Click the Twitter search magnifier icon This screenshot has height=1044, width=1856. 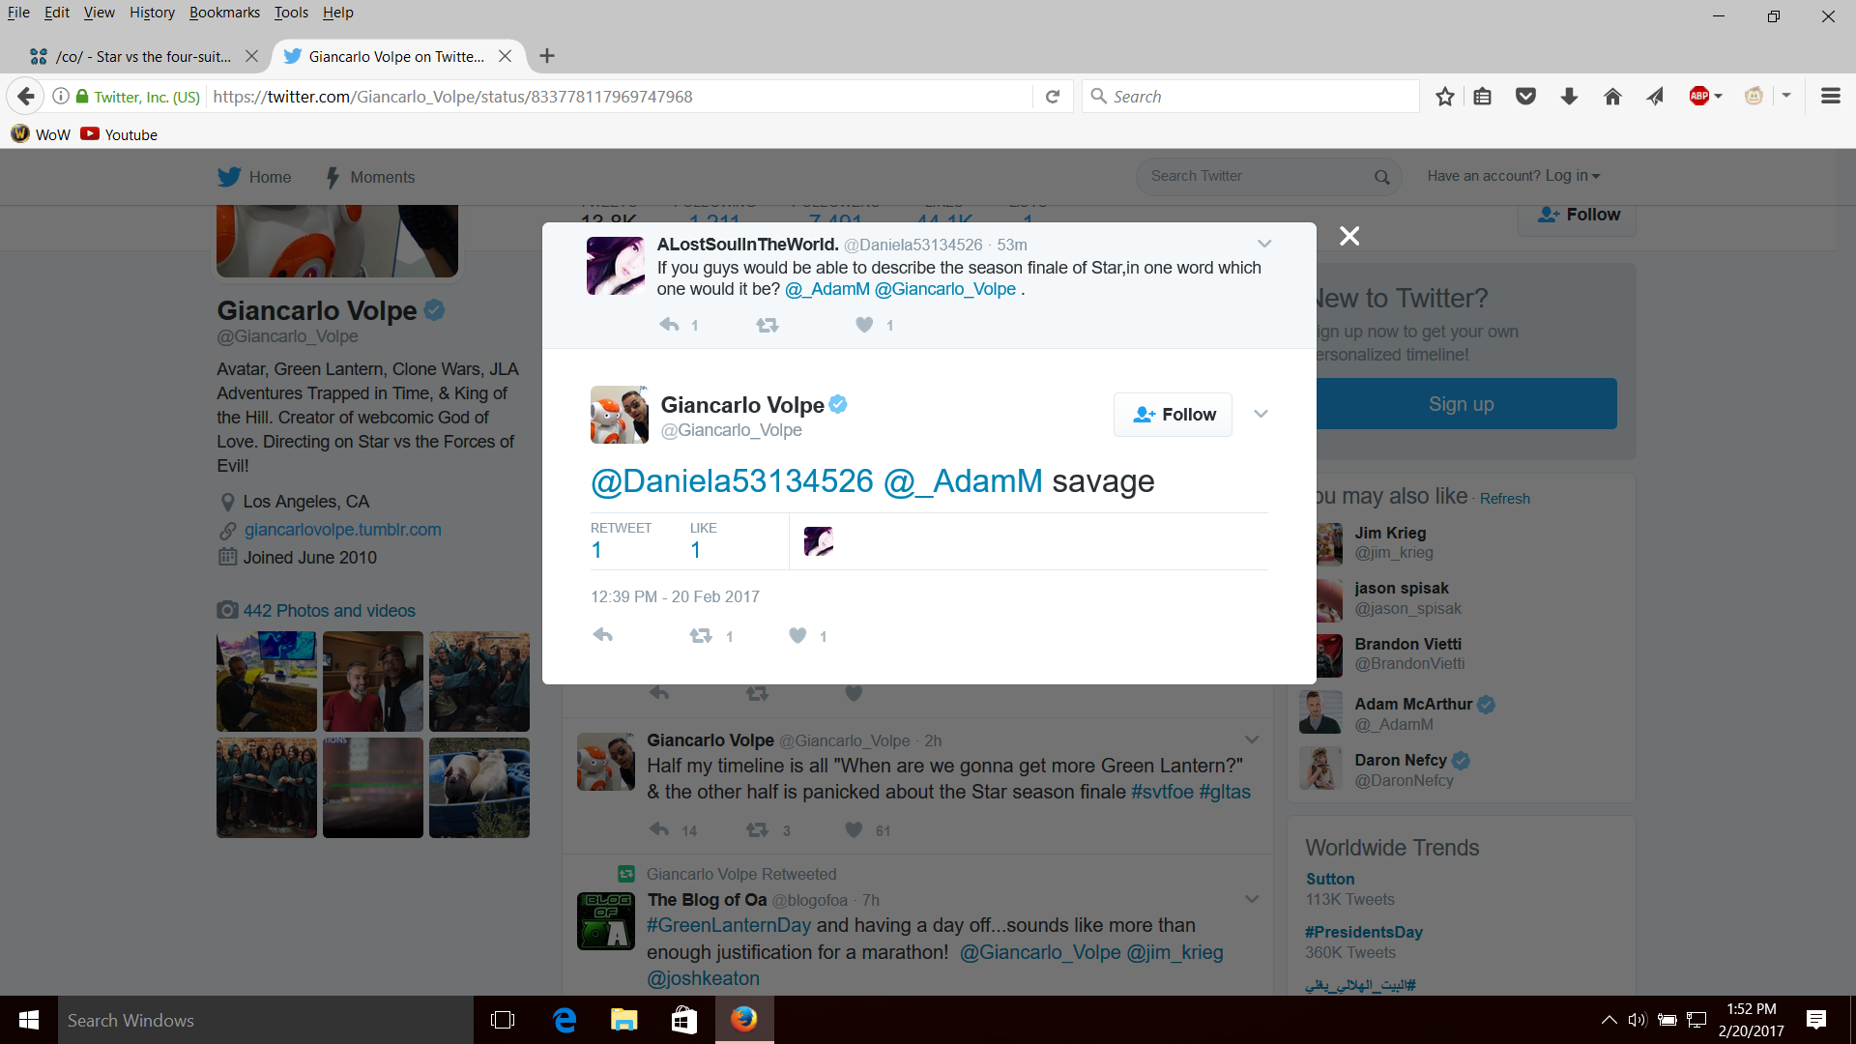(1381, 177)
